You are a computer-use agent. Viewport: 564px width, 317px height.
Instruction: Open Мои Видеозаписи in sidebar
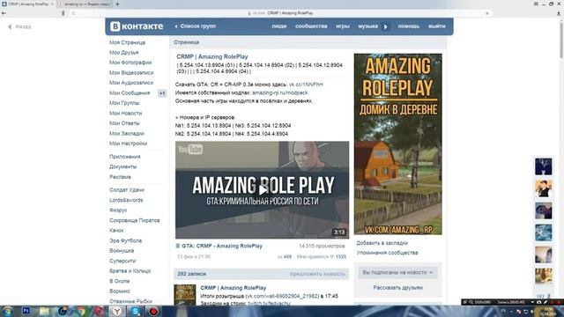(x=131, y=72)
